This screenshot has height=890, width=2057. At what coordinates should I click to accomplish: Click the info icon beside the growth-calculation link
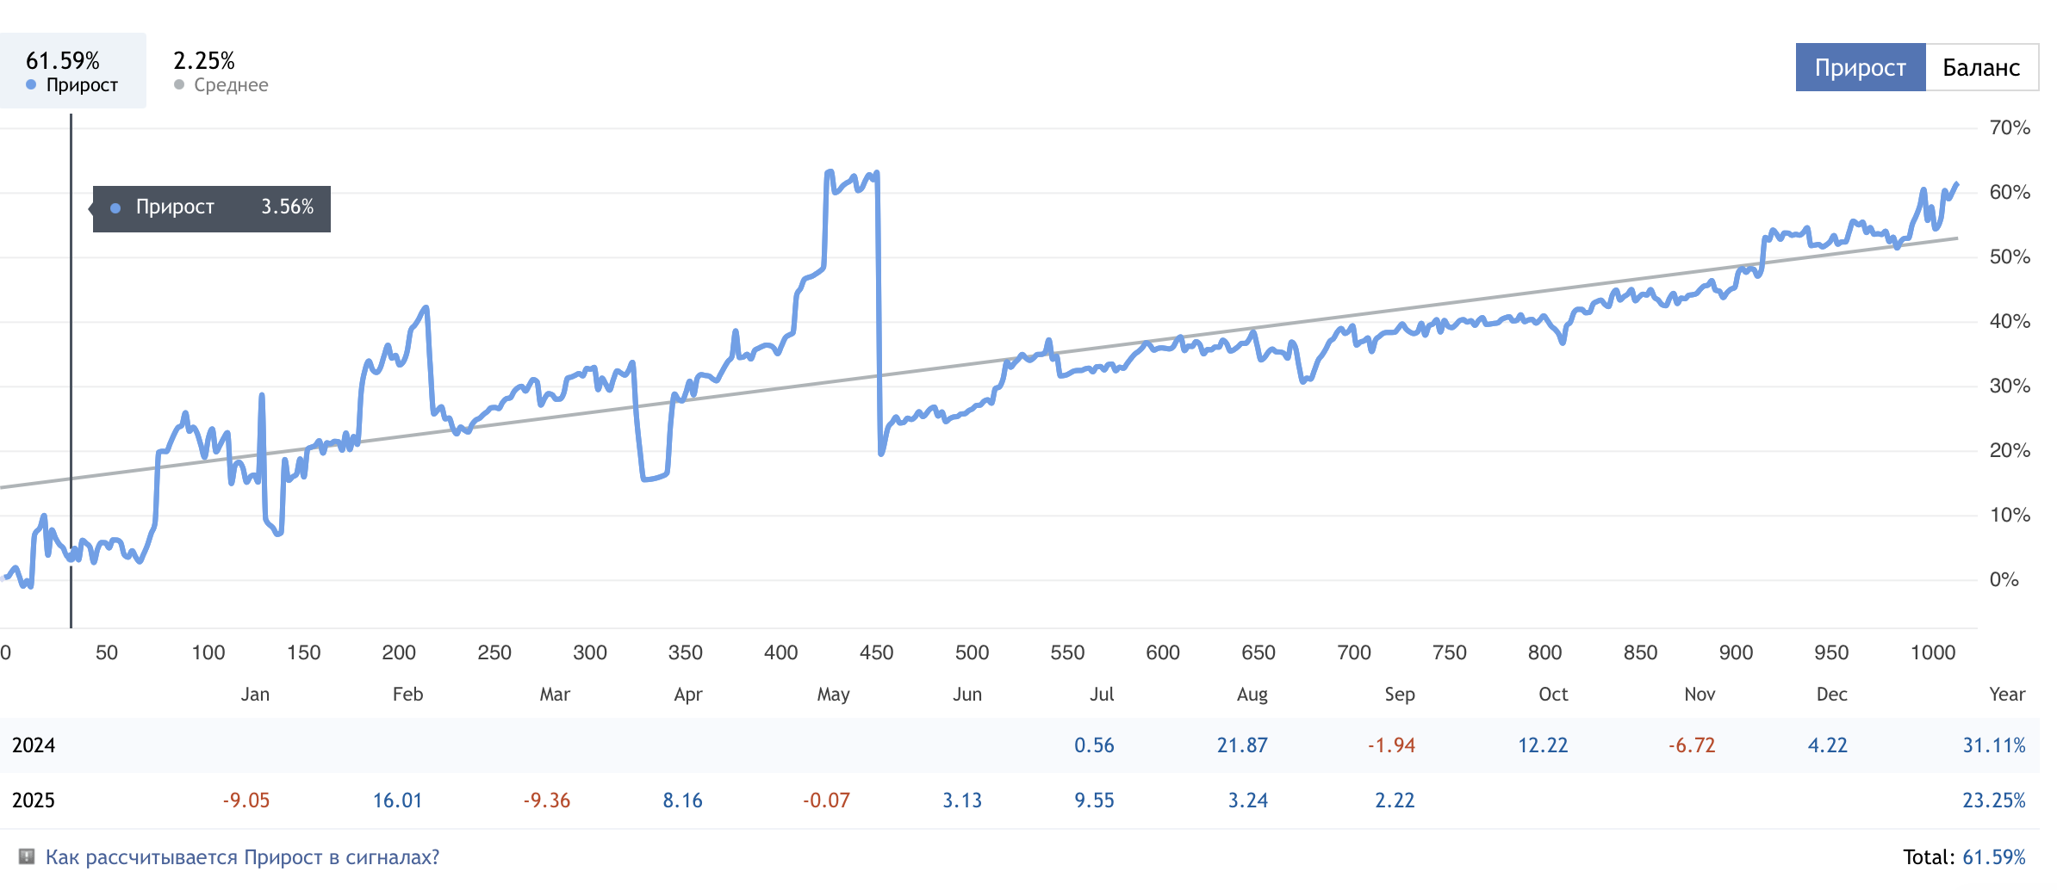click(x=27, y=856)
